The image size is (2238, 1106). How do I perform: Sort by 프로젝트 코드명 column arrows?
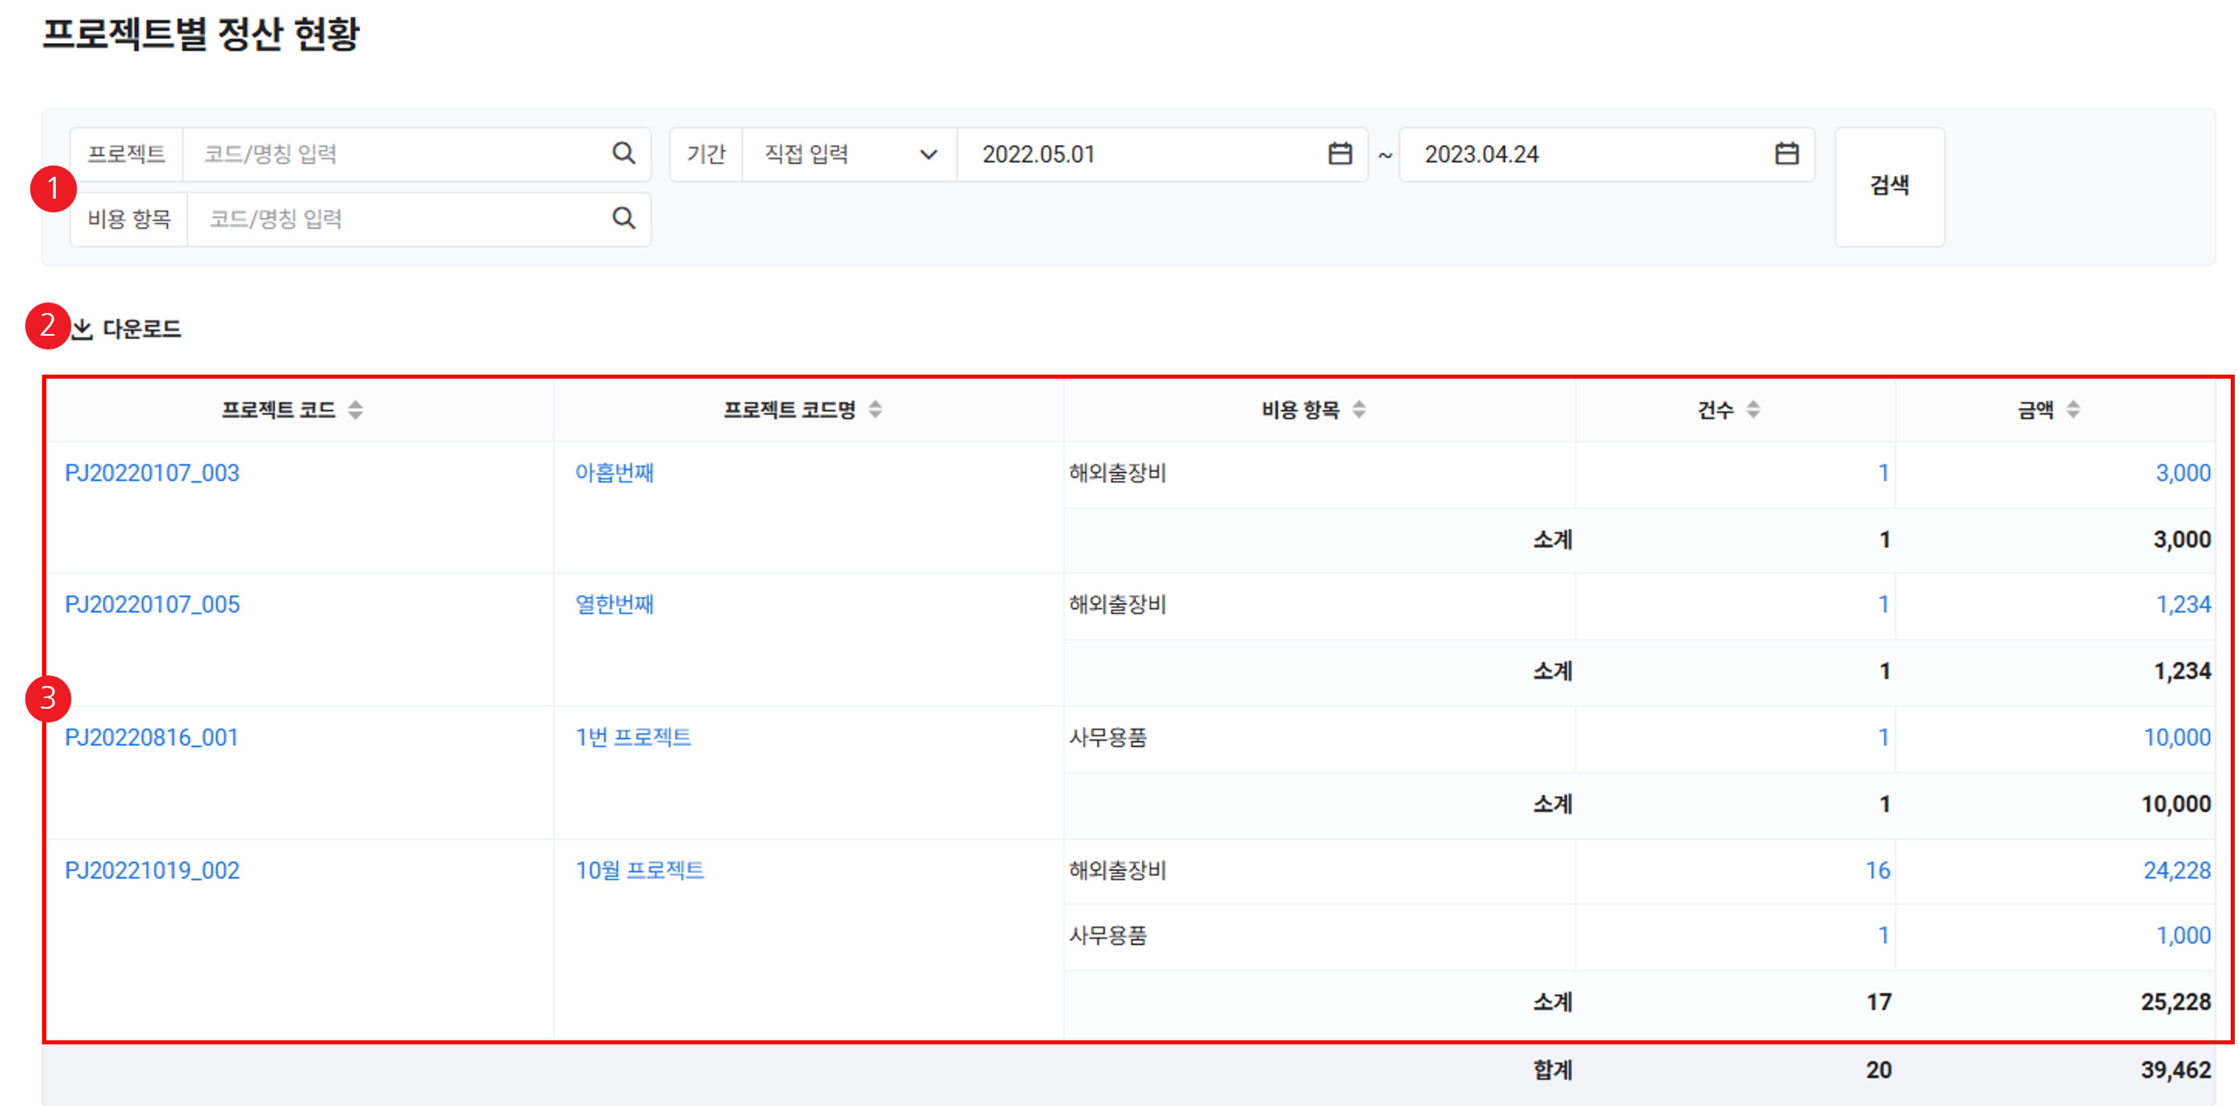point(875,410)
